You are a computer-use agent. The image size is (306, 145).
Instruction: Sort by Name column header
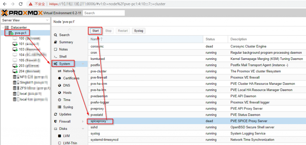(146, 39)
